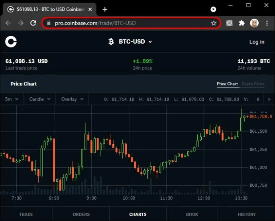275x221 pixels.
Task: Click the 8:30 time axis label
Action: click(x=54, y=198)
